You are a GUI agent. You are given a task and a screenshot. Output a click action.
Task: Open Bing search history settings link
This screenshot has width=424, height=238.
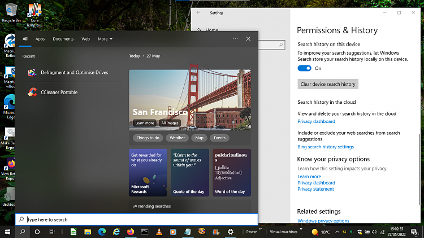[x=326, y=147]
